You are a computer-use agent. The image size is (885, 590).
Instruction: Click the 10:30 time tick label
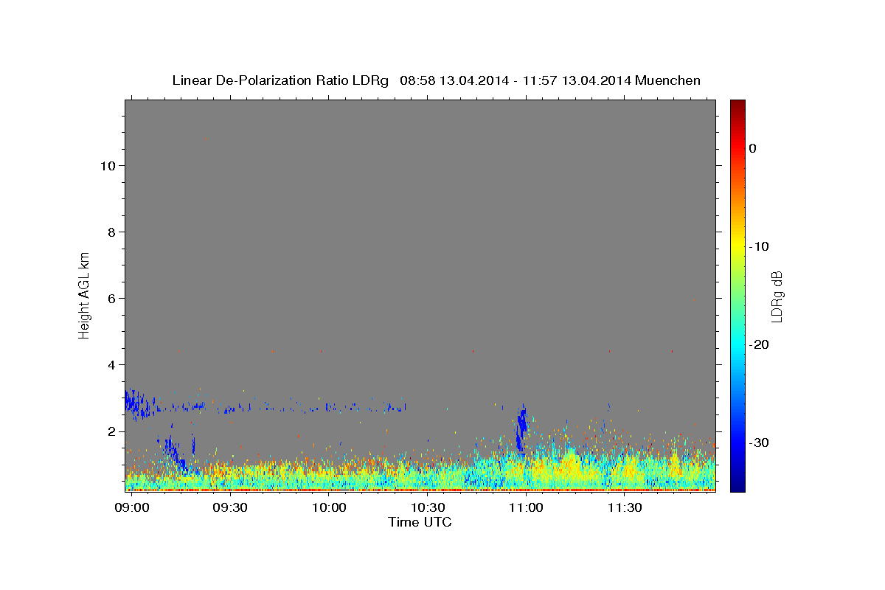tap(428, 508)
